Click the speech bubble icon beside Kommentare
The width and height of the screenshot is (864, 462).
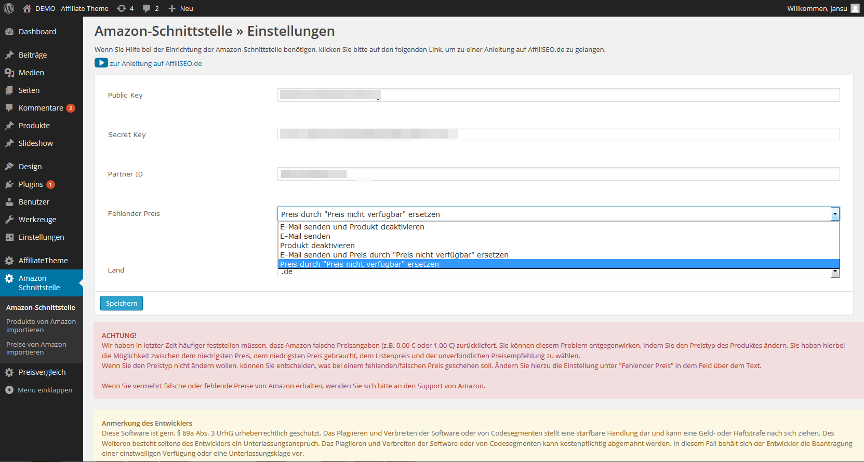(x=9, y=108)
